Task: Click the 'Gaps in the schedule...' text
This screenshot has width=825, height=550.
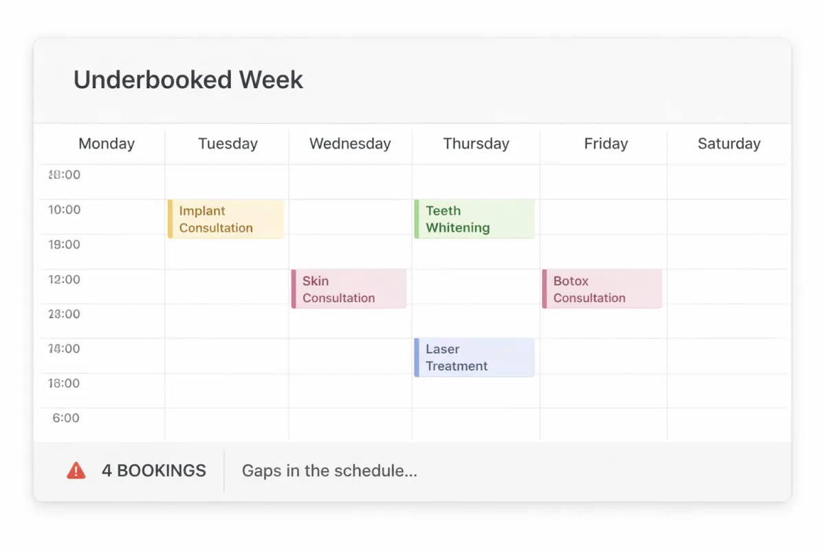Action: pos(329,471)
